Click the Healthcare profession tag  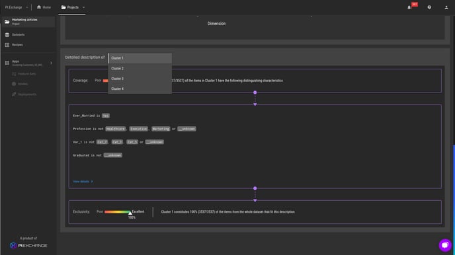coord(116,129)
